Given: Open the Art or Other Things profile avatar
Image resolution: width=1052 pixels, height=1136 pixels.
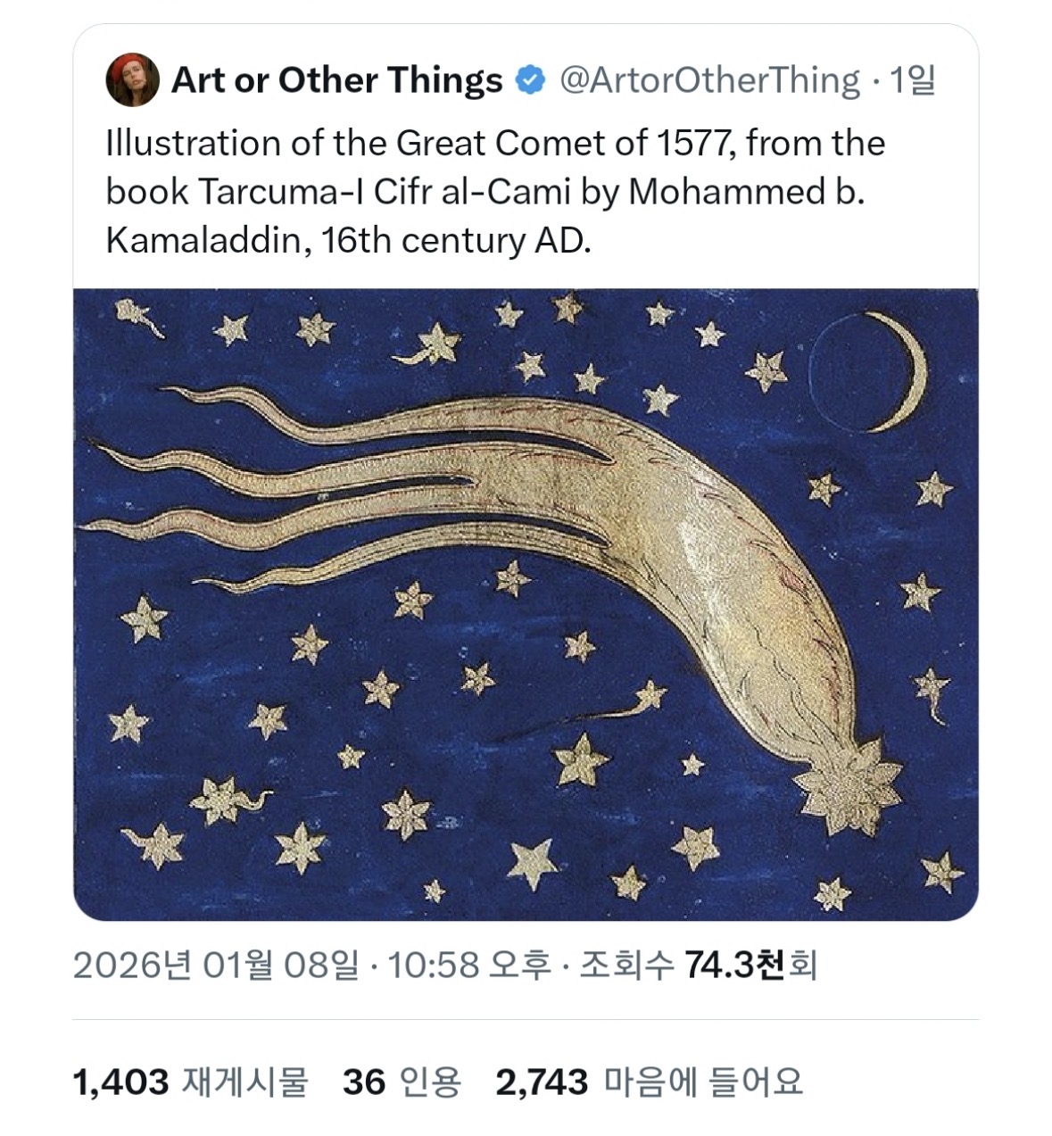Looking at the screenshot, I should pos(132,80).
